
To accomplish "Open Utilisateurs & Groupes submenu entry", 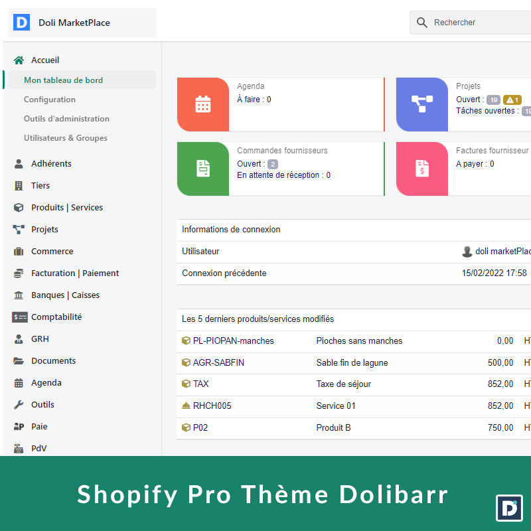I will [x=65, y=138].
